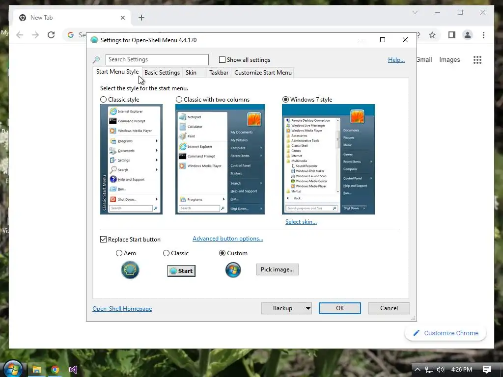503x377 pixels.
Task: Select Classic with two columns style
Action: tap(179, 99)
